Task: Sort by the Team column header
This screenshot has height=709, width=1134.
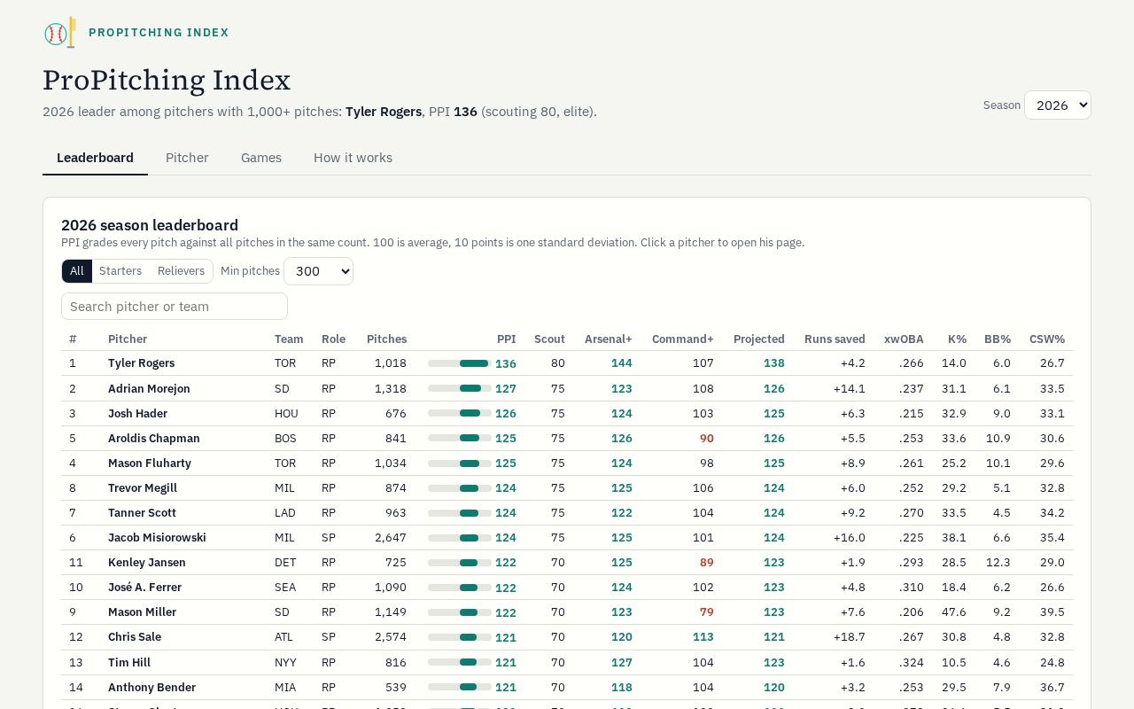Action: [289, 339]
